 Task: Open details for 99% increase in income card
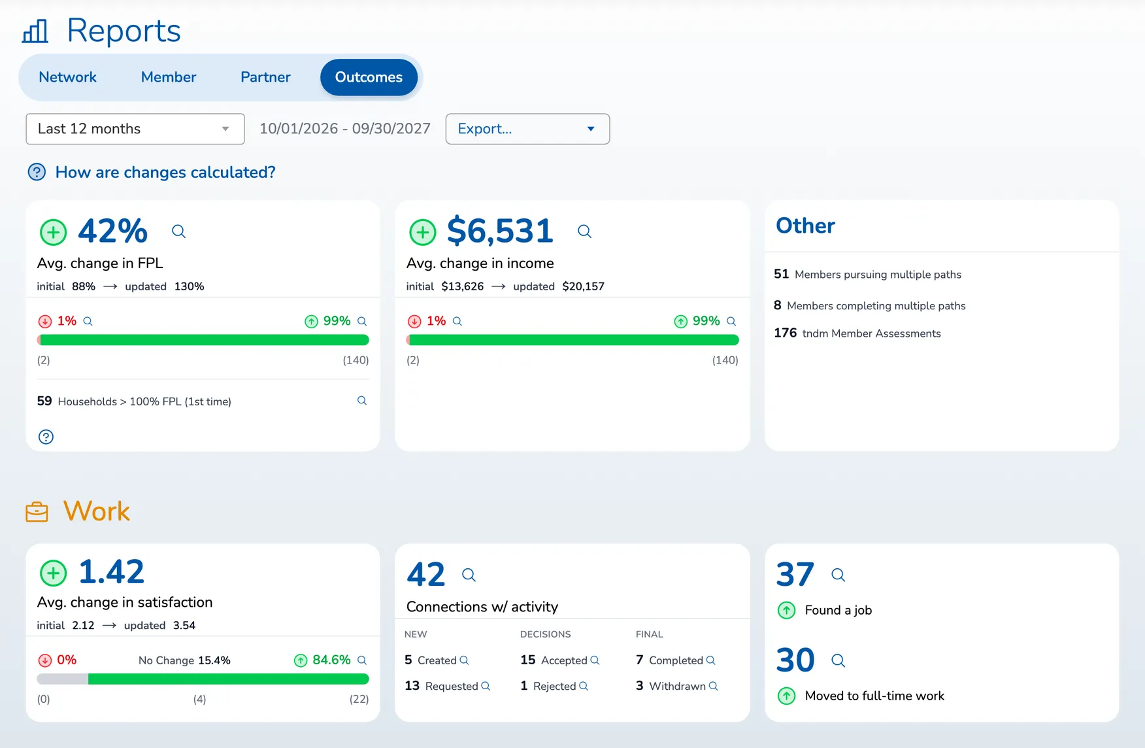tap(731, 321)
